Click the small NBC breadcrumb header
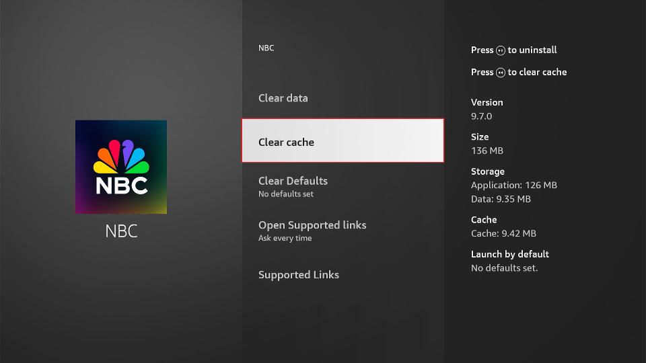This screenshot has width=646, height=363. (x=266, y=48)
